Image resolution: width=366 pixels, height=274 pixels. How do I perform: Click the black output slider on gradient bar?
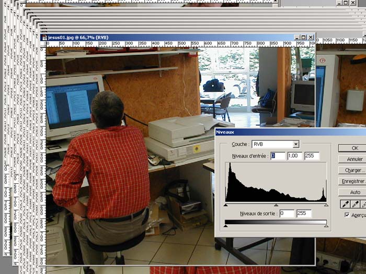pyautogui.click(x=226, y=226)
